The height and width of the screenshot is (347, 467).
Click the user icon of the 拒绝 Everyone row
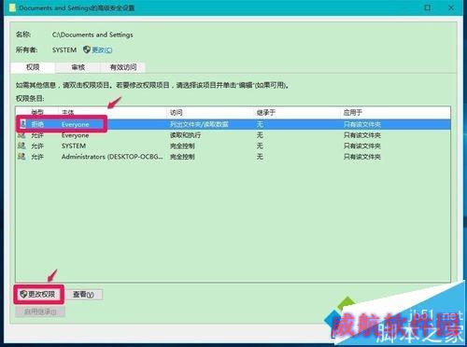pyautogui.click(x=22, y=124)
